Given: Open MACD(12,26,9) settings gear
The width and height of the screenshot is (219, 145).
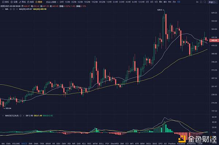Looking at the screenshot, I should point(20,116).
